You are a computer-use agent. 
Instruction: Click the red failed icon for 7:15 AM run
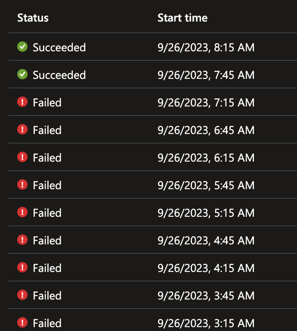click(x=22, y=102)
